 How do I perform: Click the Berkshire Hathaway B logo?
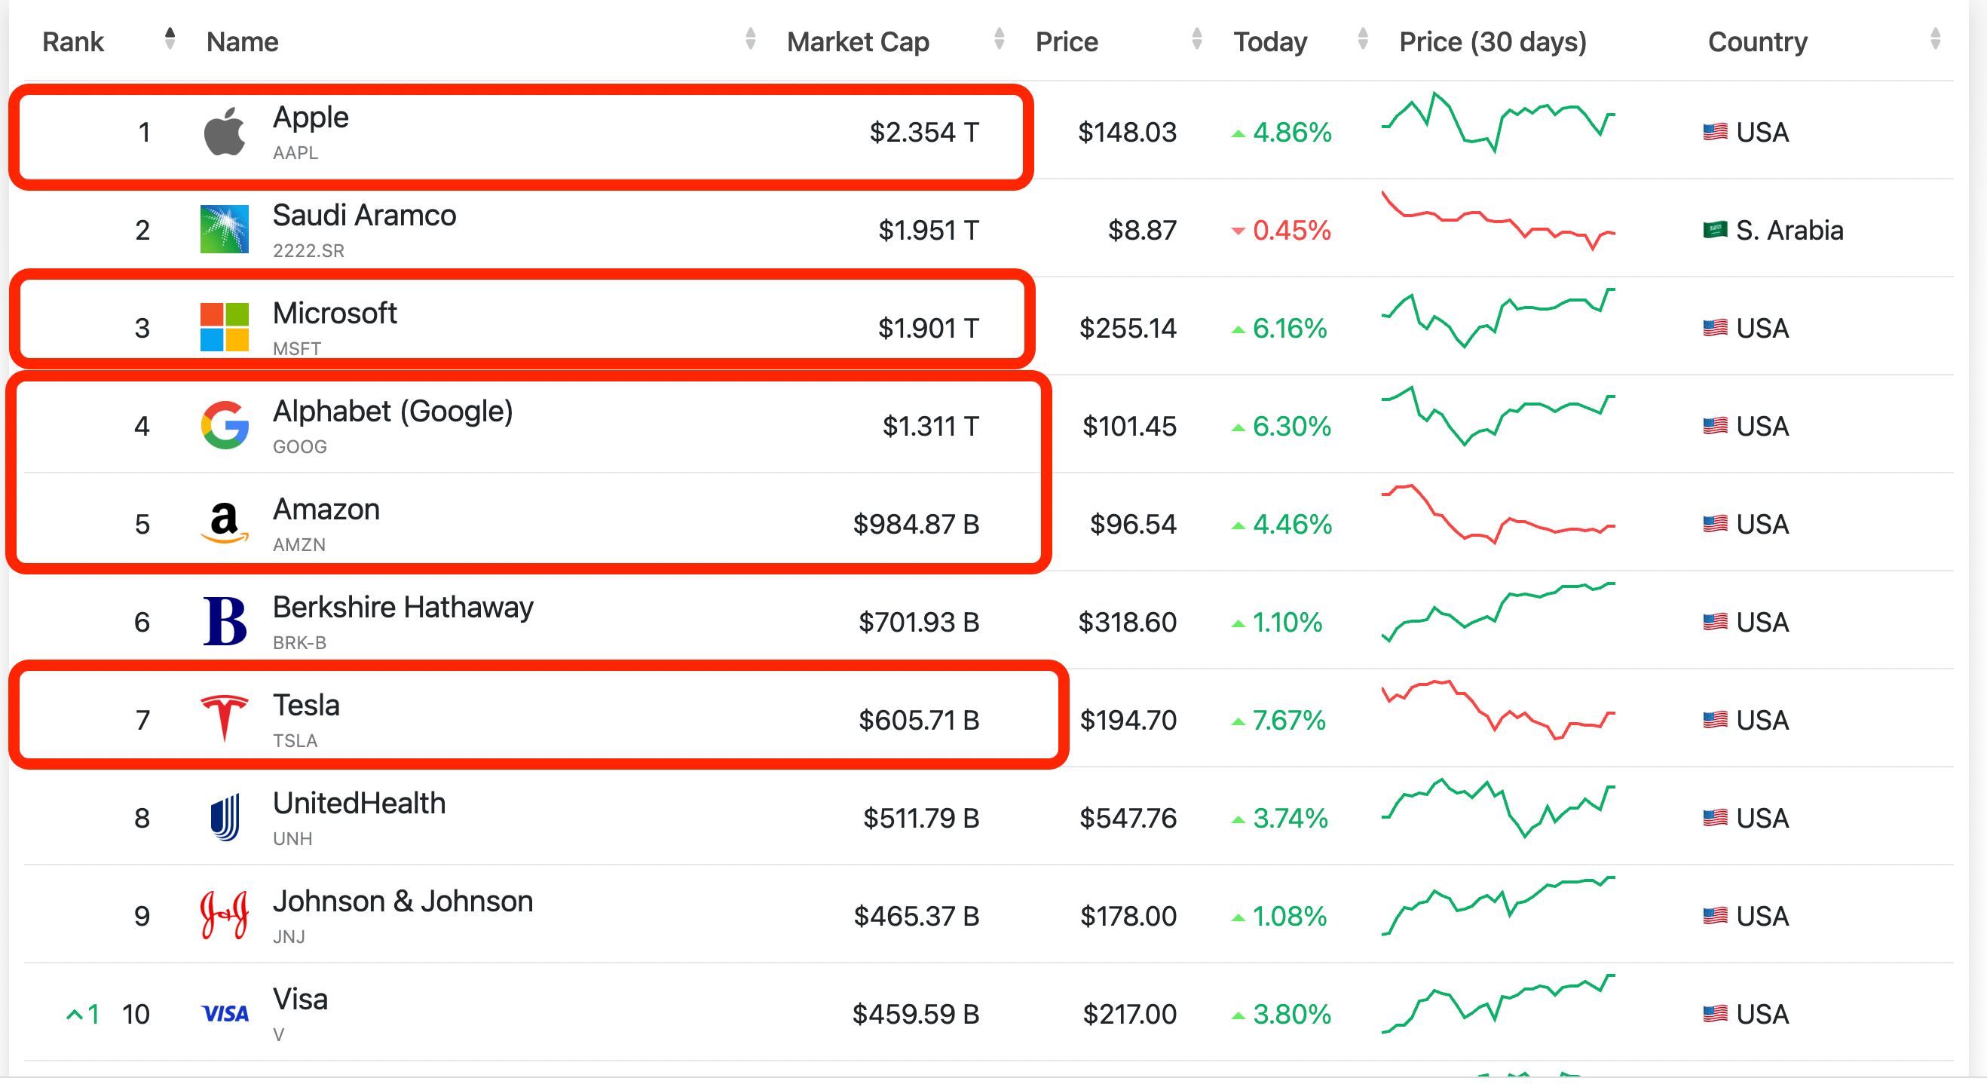pyautogui.click(x=225, y=621)
